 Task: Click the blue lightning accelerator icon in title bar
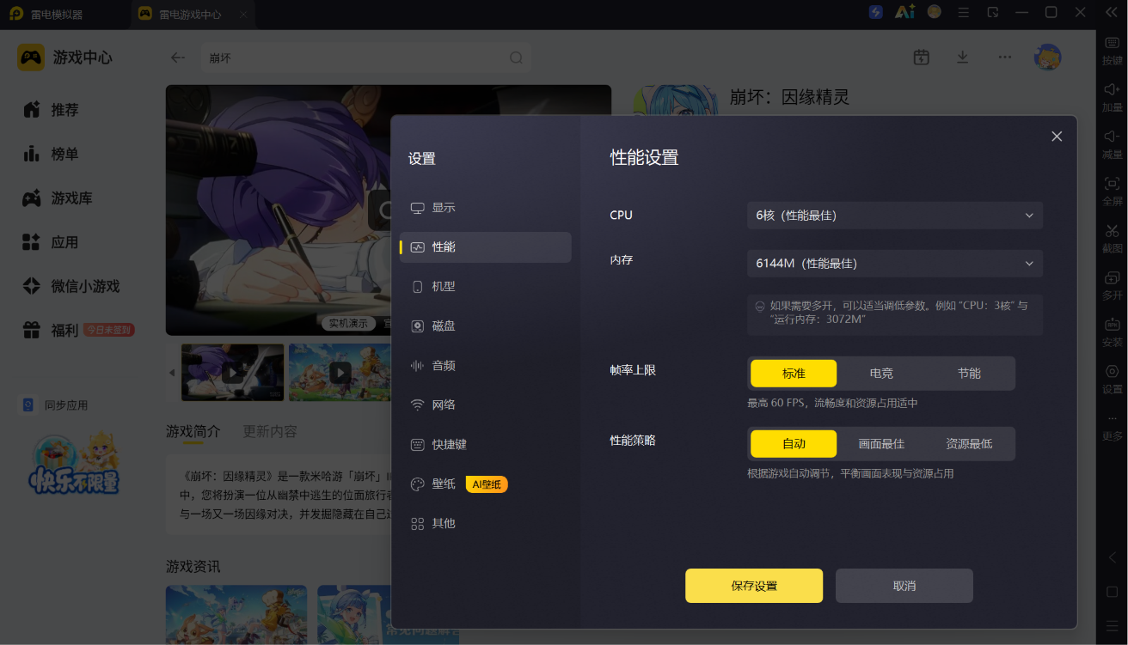click(876, 12)
